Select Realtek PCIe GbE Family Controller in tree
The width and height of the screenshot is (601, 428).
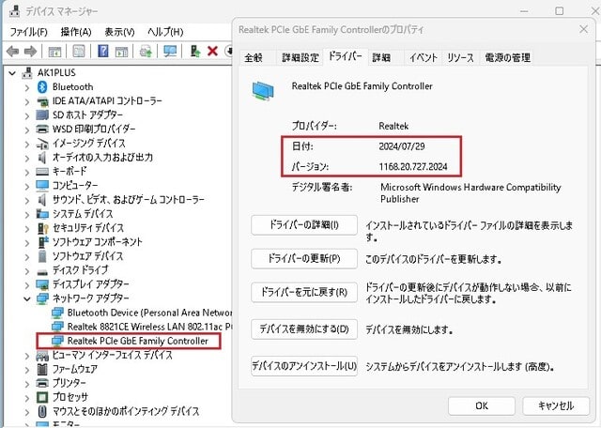[138, 341]
